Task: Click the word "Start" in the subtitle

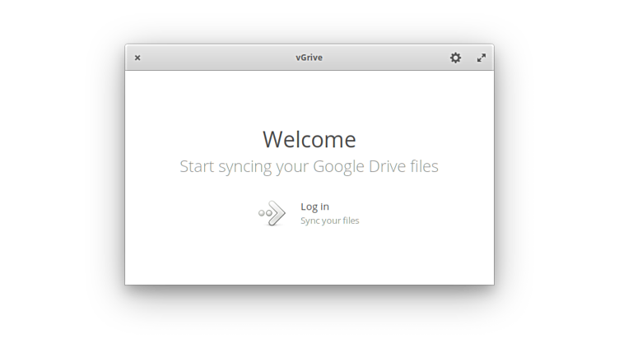Action: 197,166
